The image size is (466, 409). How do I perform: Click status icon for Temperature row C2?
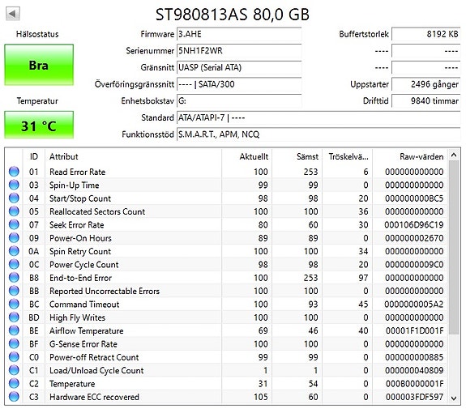pos(14,383)
